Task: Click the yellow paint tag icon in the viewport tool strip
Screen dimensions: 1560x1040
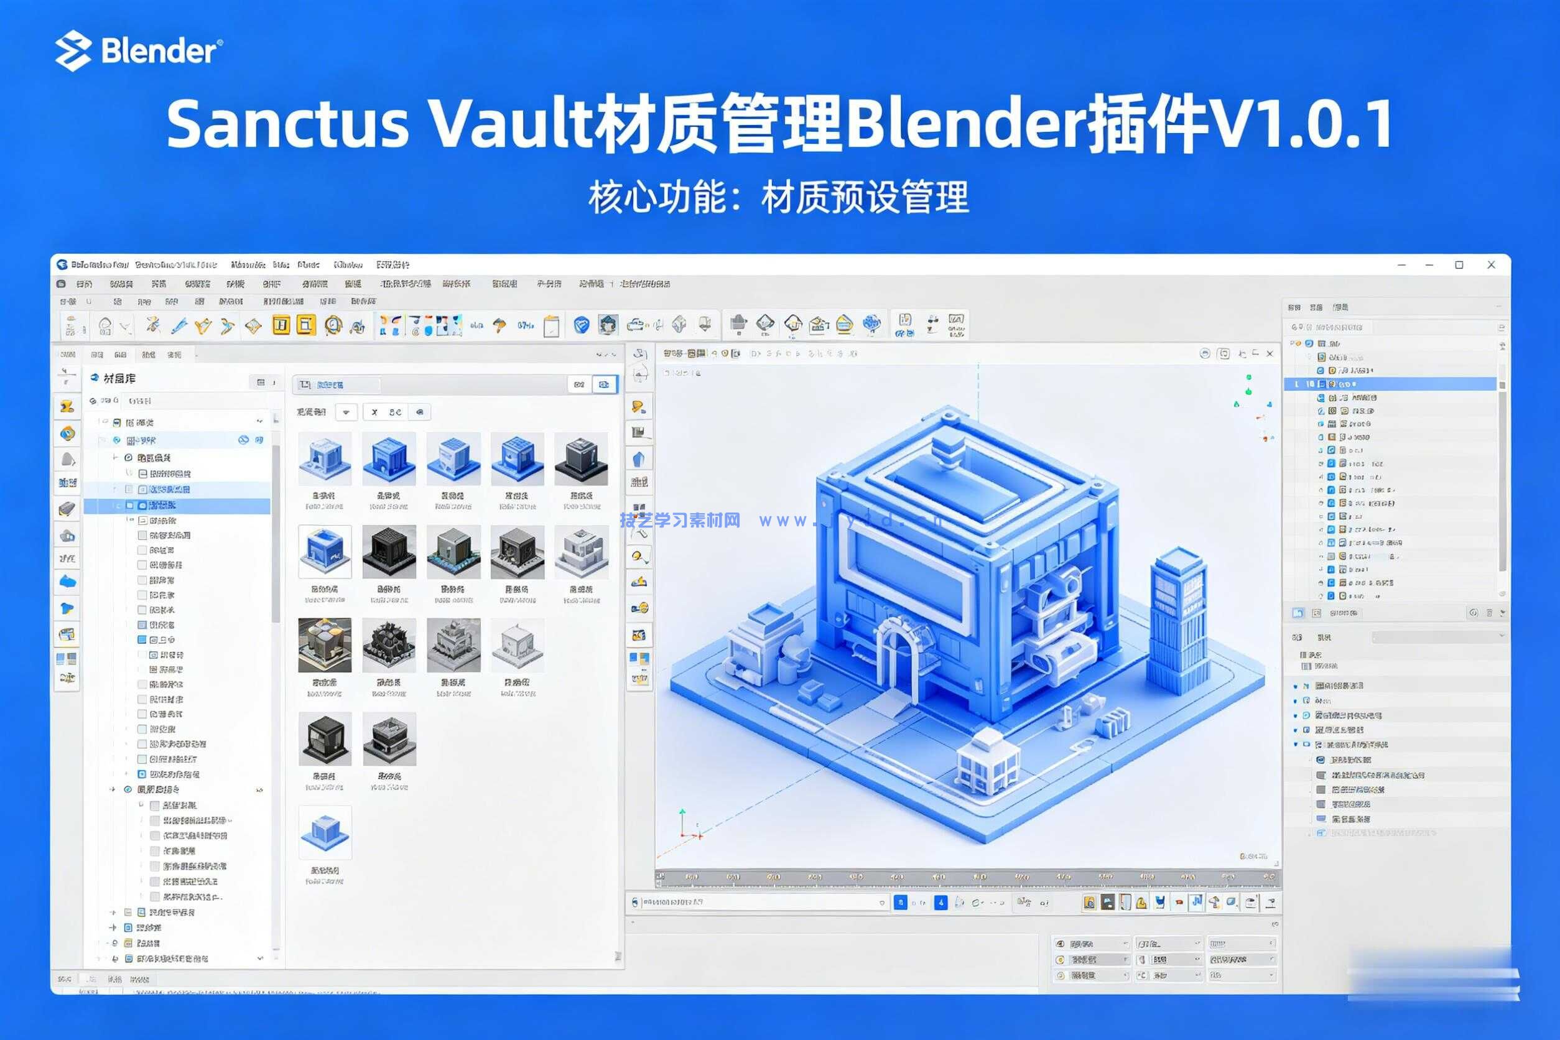Action: (x=639, y=406)
